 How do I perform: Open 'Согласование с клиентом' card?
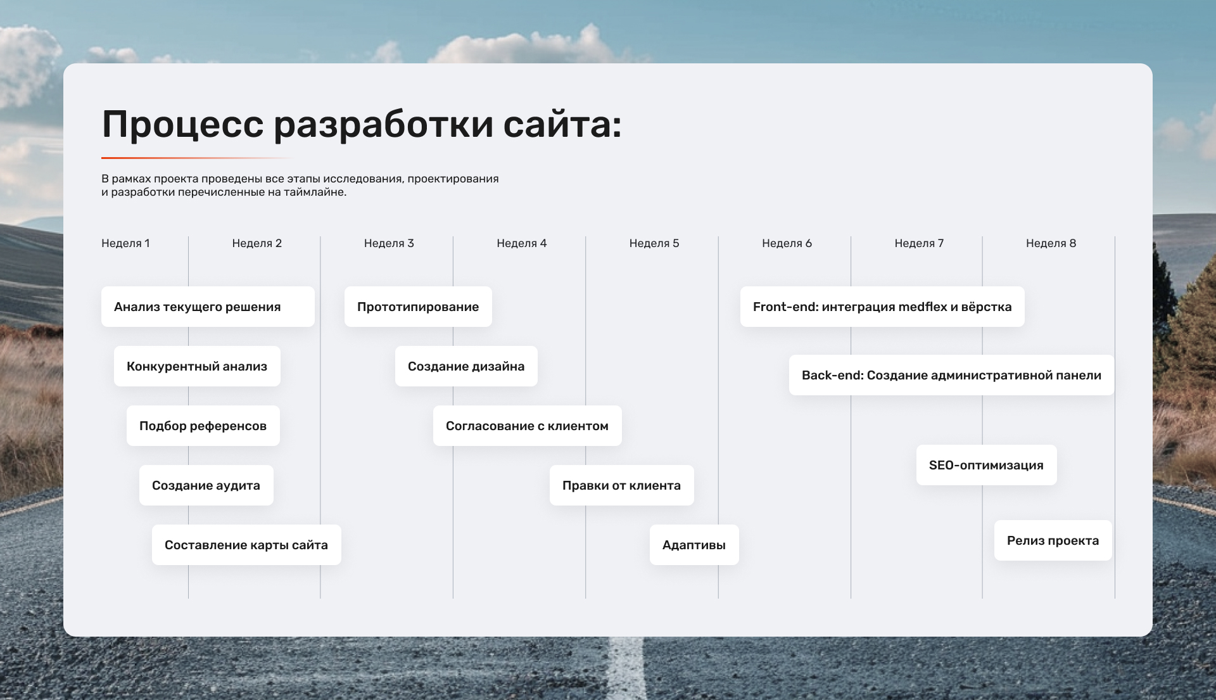pyautogui.click(x=527, y=426)
